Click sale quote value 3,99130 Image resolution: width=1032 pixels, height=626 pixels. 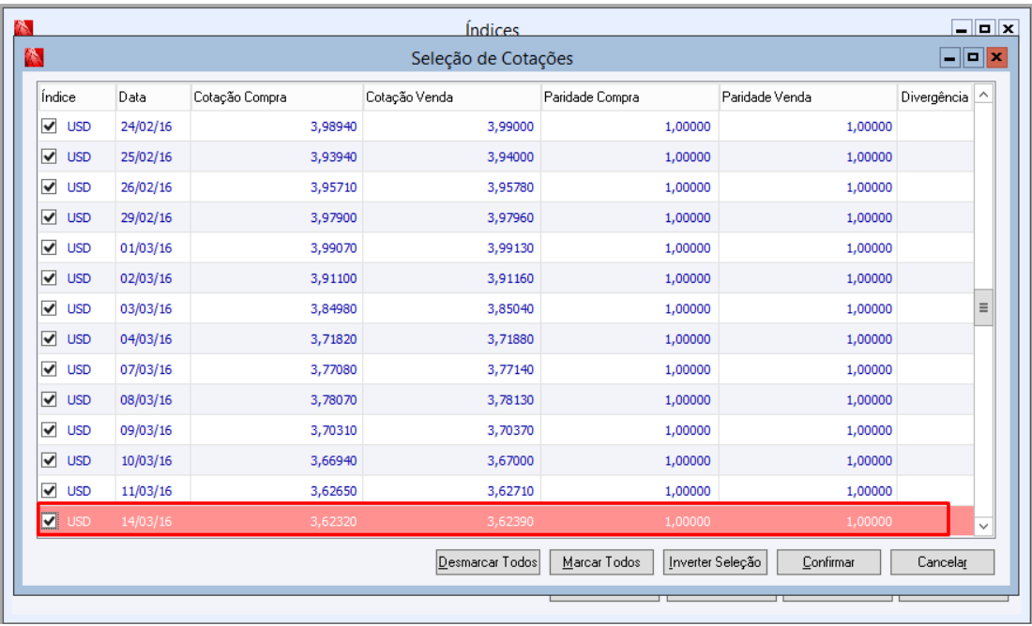510,248
